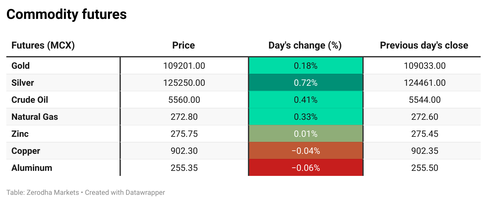Click the Aluminum row label

(x=32, y=168)
